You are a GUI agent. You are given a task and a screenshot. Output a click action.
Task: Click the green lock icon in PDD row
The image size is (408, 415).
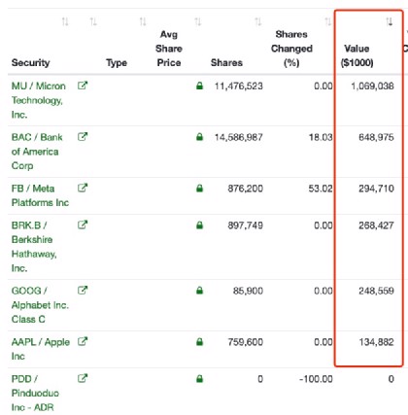tap(199, 379)
